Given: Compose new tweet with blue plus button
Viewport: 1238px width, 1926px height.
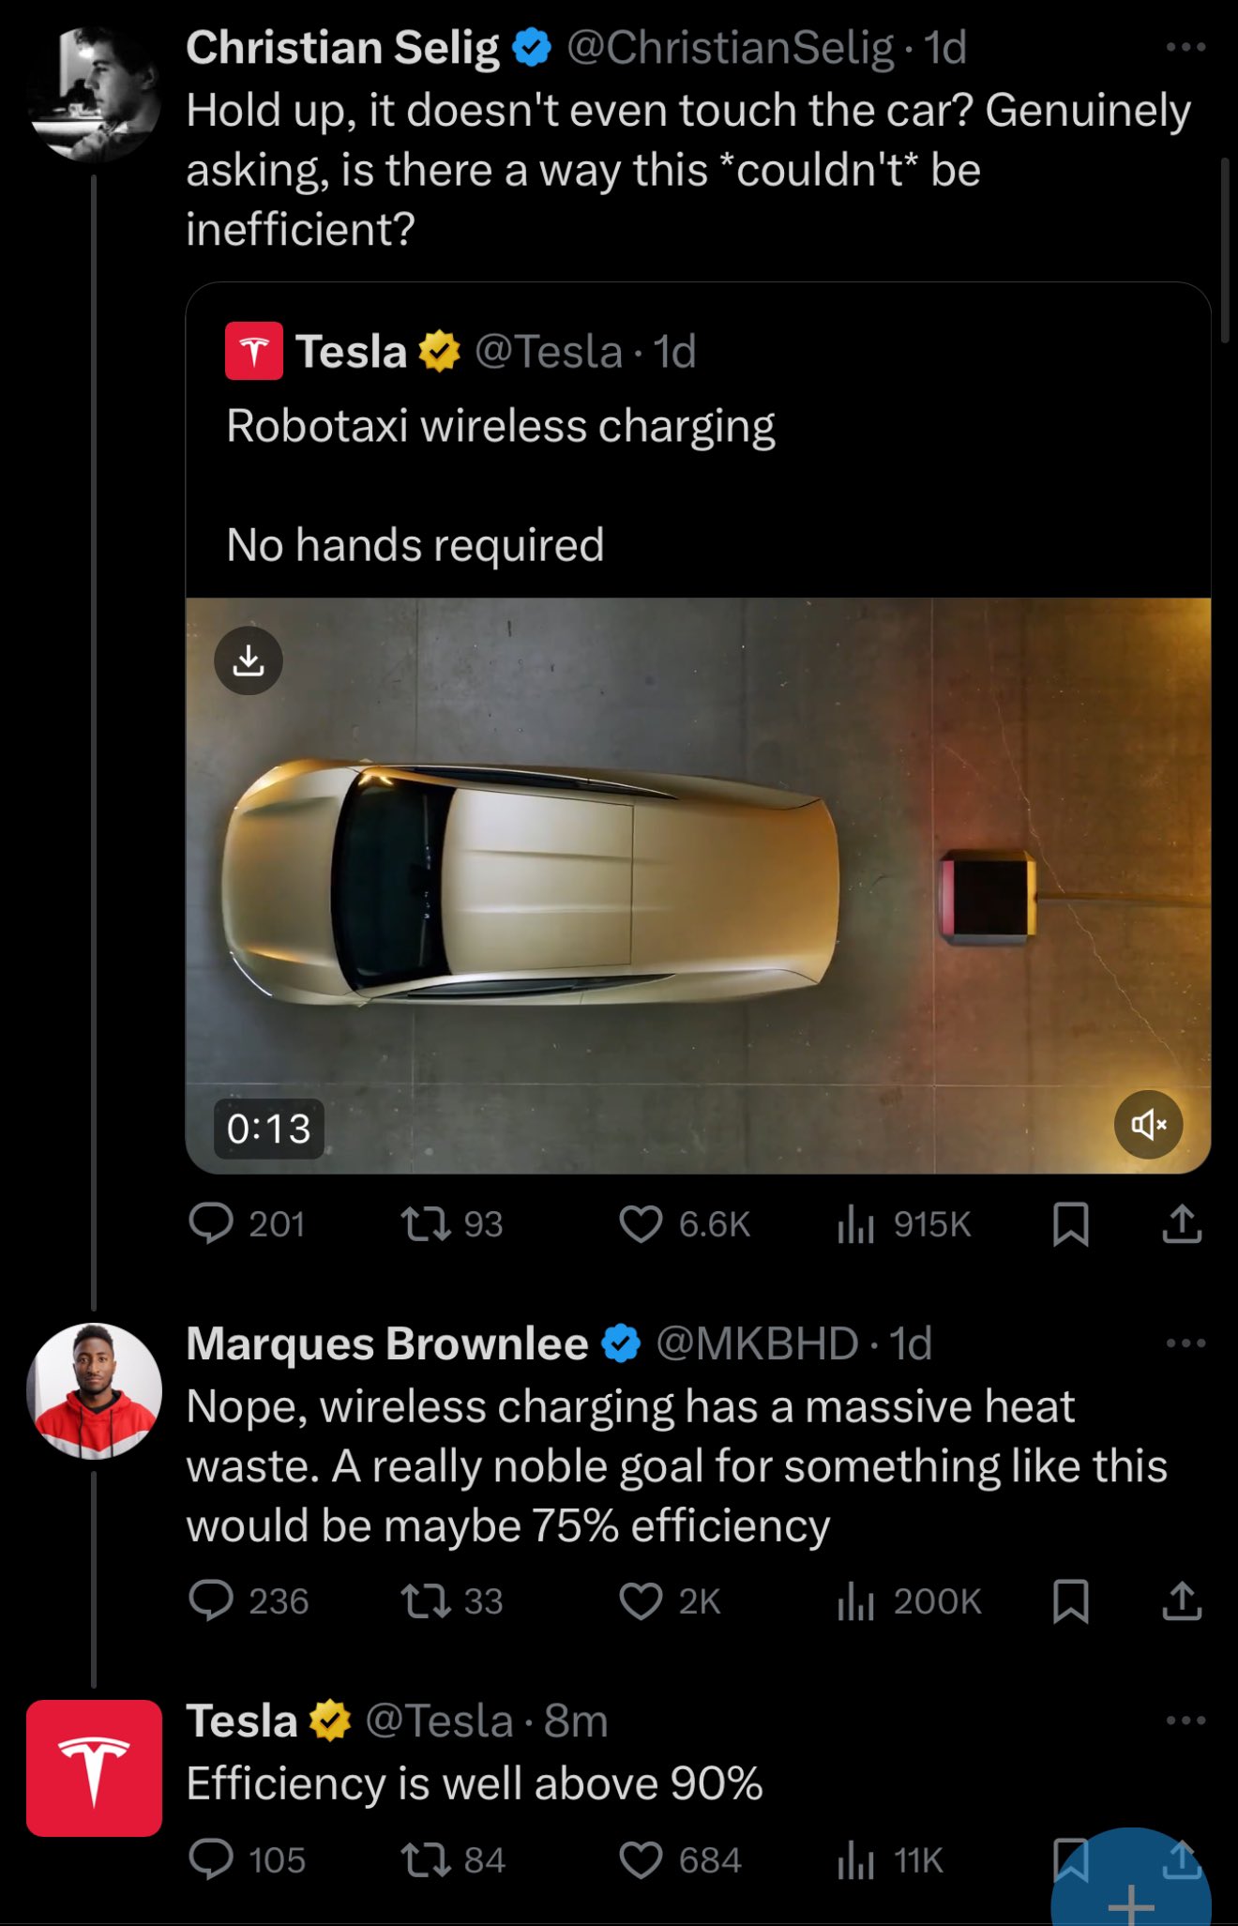Looking at the screenshot, I should coord(1131,1897).
